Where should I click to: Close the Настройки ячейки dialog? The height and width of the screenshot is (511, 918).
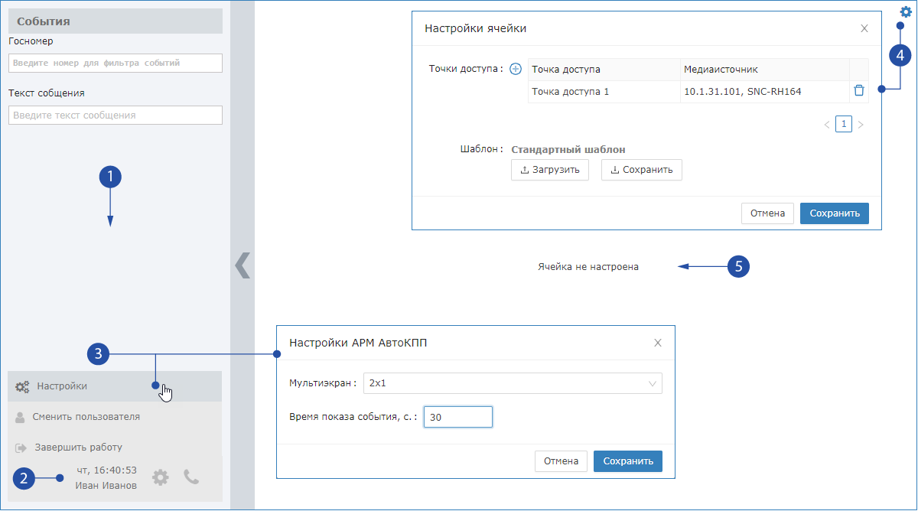coord(864,28)
